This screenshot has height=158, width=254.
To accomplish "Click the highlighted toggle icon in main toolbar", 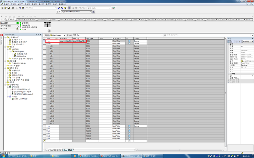I will 69,8.
